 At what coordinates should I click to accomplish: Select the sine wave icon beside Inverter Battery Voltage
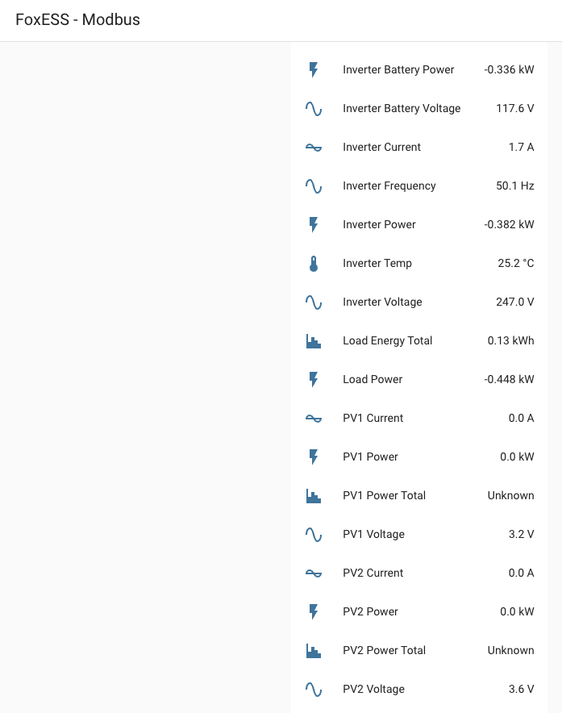[x=314, y=108]
